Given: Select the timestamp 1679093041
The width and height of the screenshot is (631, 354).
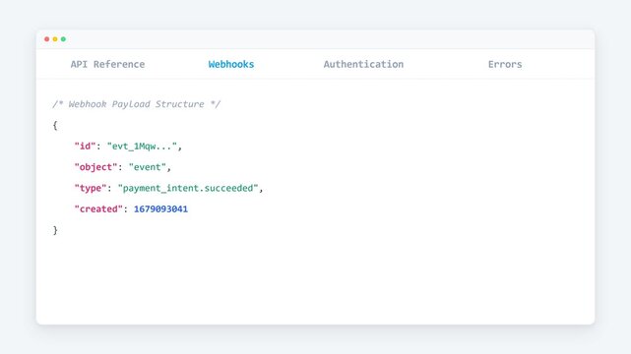Looking at the screenshot, I should [161, 208].
